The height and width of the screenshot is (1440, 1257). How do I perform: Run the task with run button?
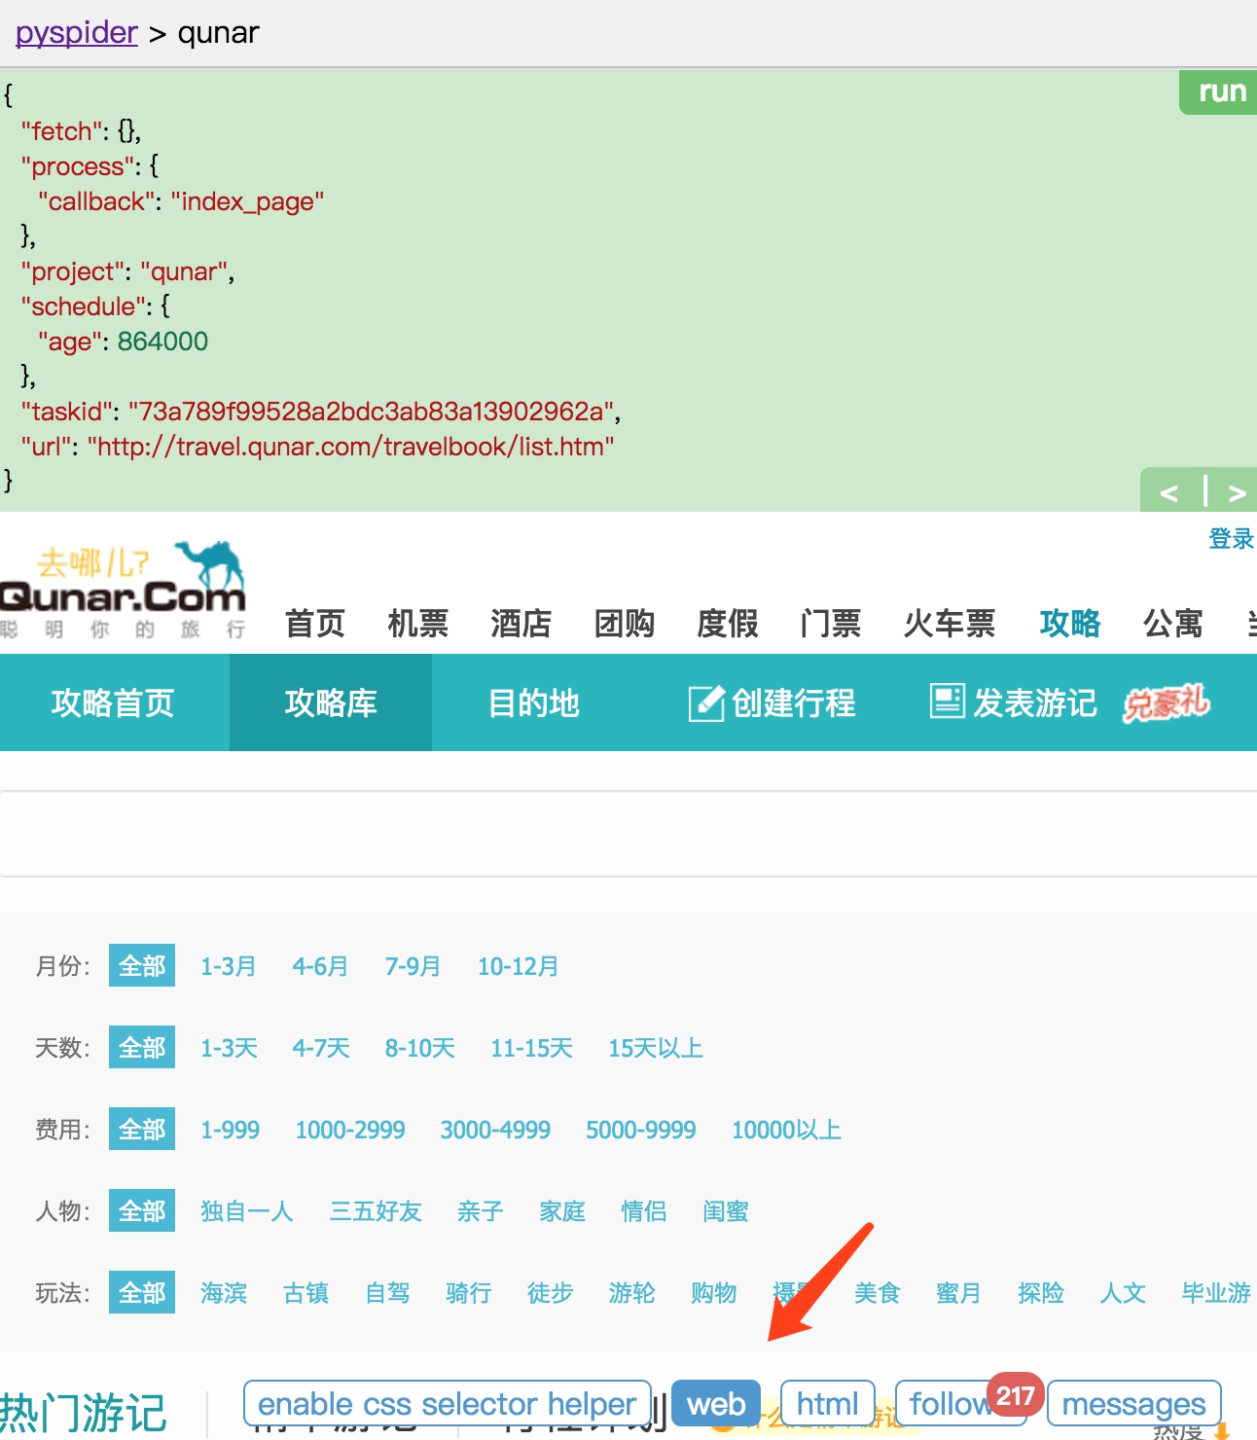click(1219, 91)
